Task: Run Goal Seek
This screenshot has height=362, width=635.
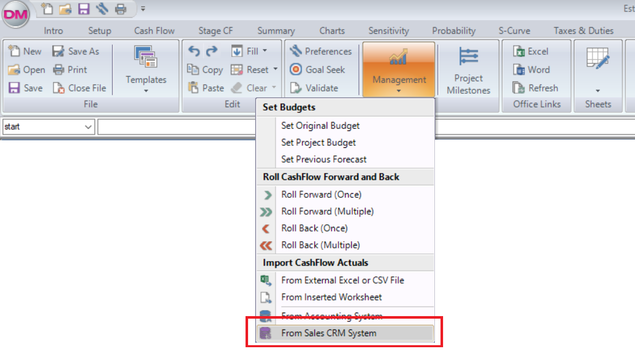Action: point(320,69)
